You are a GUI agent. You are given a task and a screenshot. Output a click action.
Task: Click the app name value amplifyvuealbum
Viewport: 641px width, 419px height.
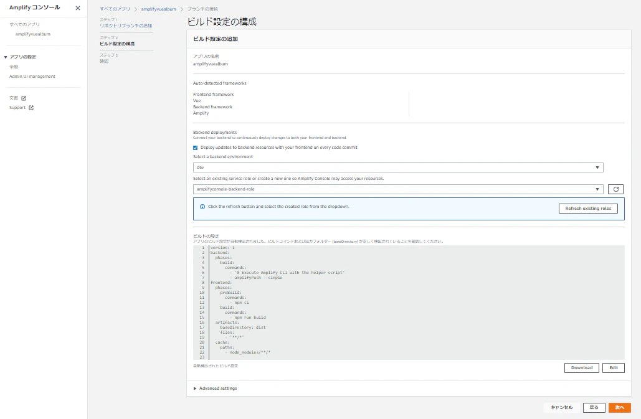point(211,64)
